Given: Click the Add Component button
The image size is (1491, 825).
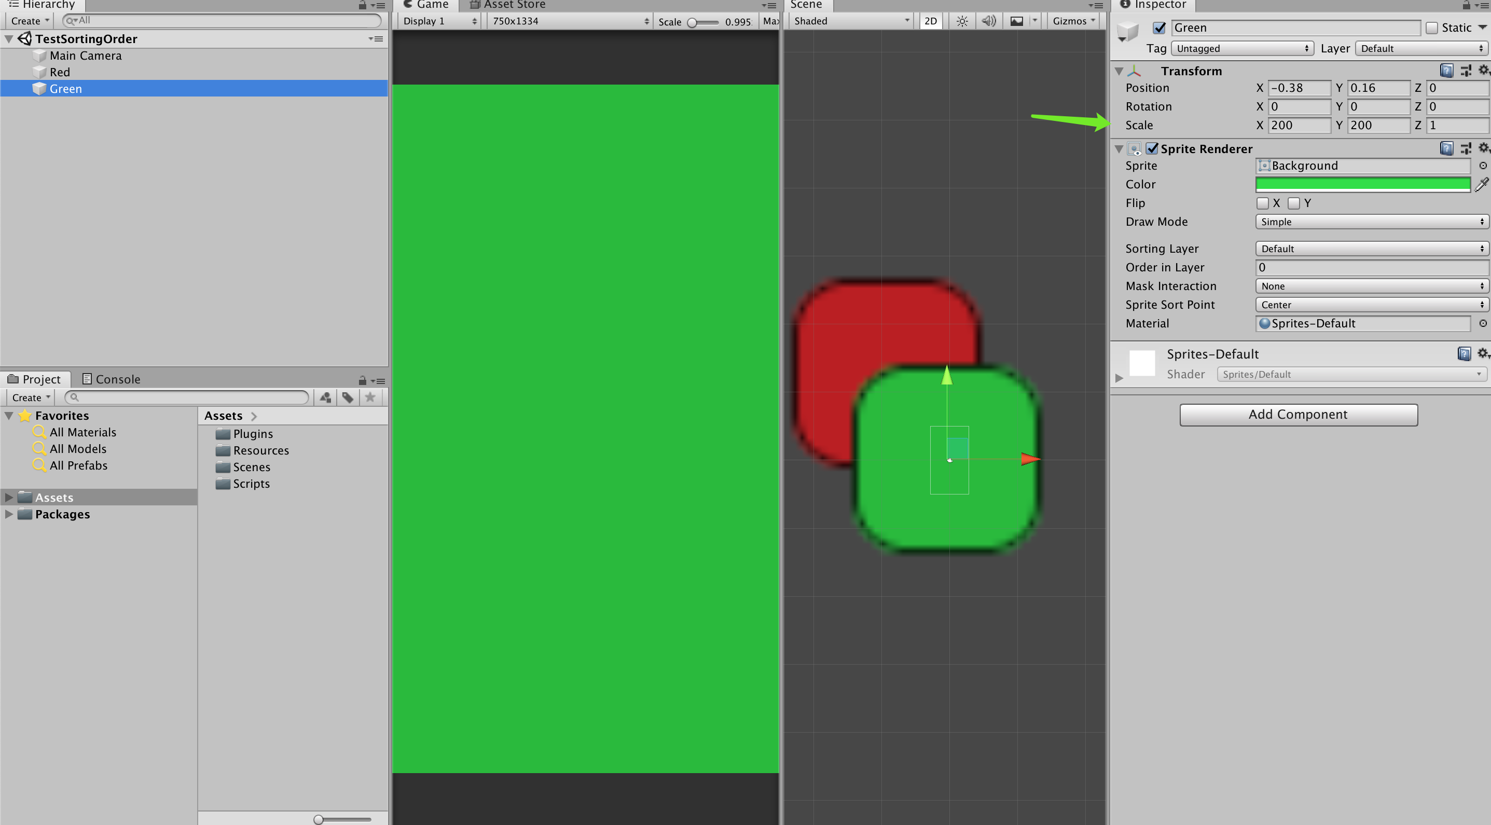Looking at the screenshot, I should click(x=1298, y=415).
